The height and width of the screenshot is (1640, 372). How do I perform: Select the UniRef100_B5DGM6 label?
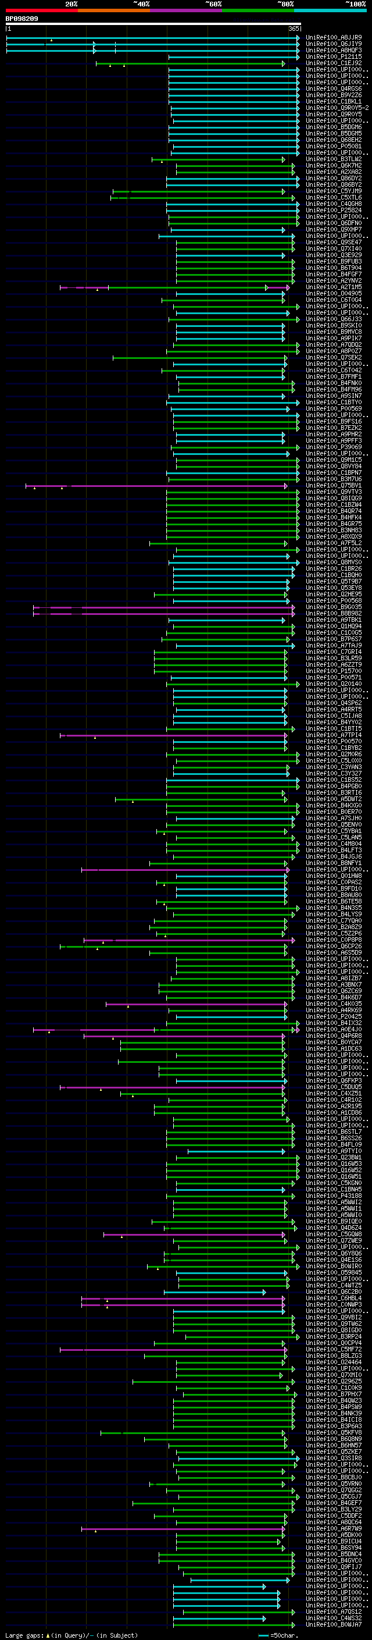coord(334,127)
